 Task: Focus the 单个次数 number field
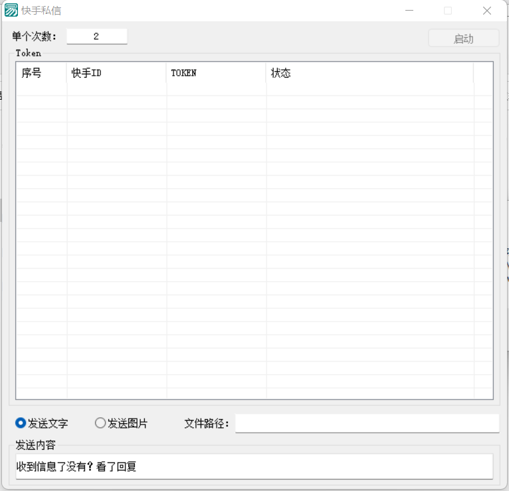[96, 37]
